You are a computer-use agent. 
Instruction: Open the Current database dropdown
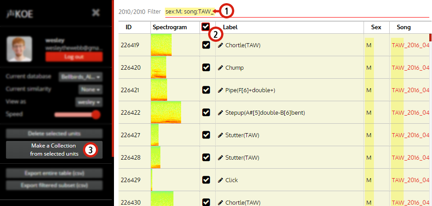pos(81,77)
